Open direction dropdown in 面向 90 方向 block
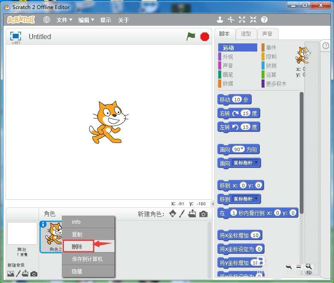334x283 pixels. click(242, 149)
